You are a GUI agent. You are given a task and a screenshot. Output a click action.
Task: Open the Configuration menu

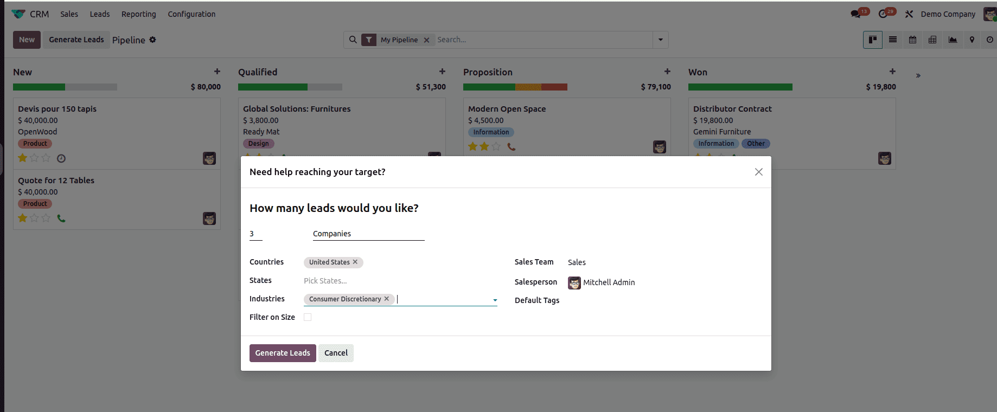(x=191, y=14)
